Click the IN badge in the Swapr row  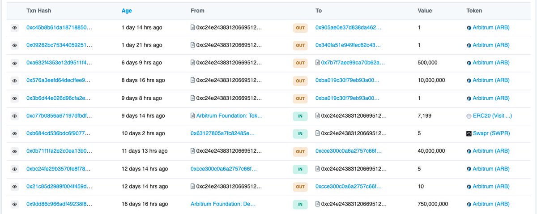click(x=300, y=133)
